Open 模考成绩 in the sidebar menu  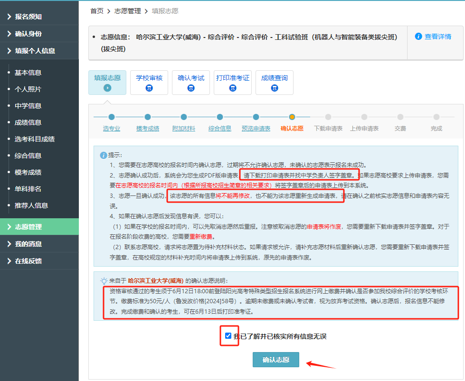(x=28, y=172)
